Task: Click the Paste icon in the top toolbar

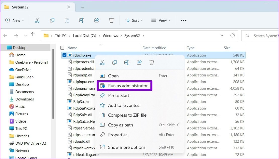Action: 67,20
